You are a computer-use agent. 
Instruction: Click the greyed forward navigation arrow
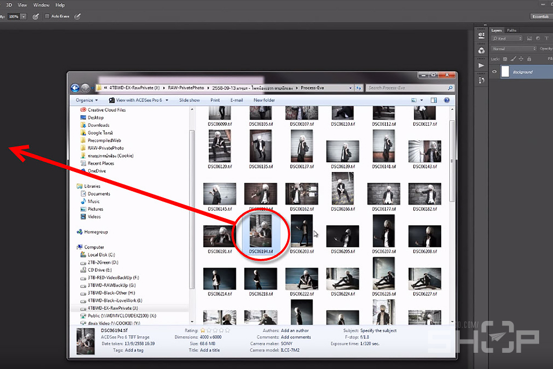[x=85, y=88]
